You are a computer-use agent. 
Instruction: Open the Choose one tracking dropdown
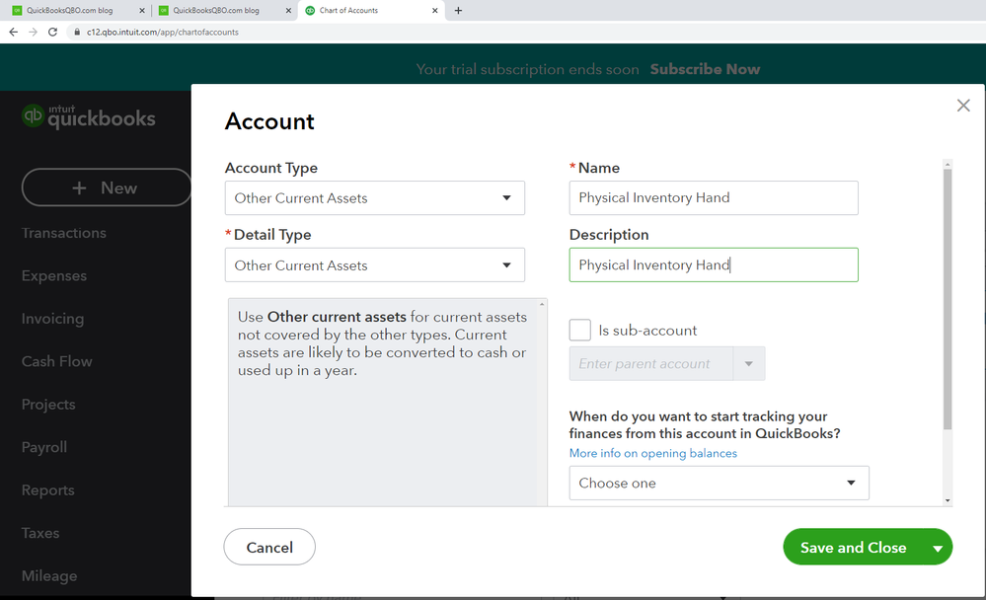click(x=719, y=483)
